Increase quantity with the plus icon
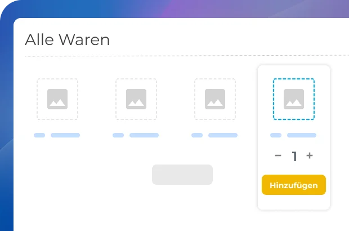This screenshot has width=349, height=231. point(310,156)
